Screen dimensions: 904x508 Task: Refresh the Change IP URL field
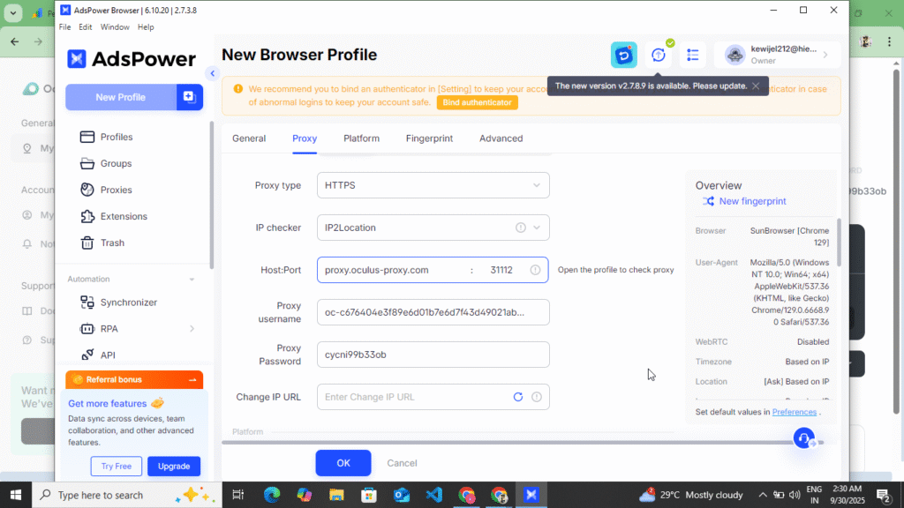pyautogui.click(x=518, y=397)
